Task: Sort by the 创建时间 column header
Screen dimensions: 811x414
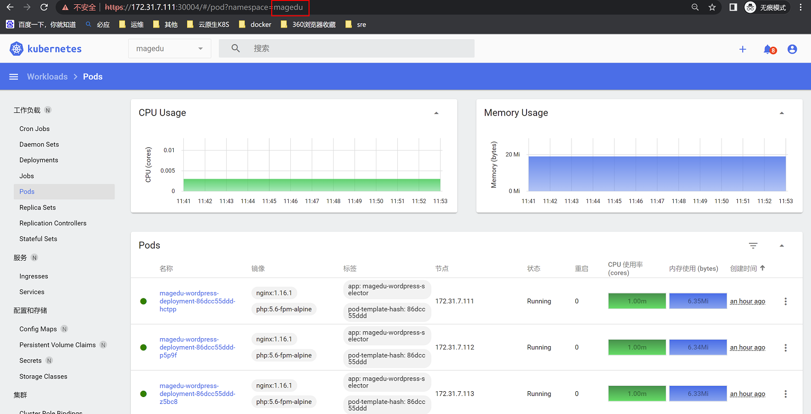Action: coord(743,269)
